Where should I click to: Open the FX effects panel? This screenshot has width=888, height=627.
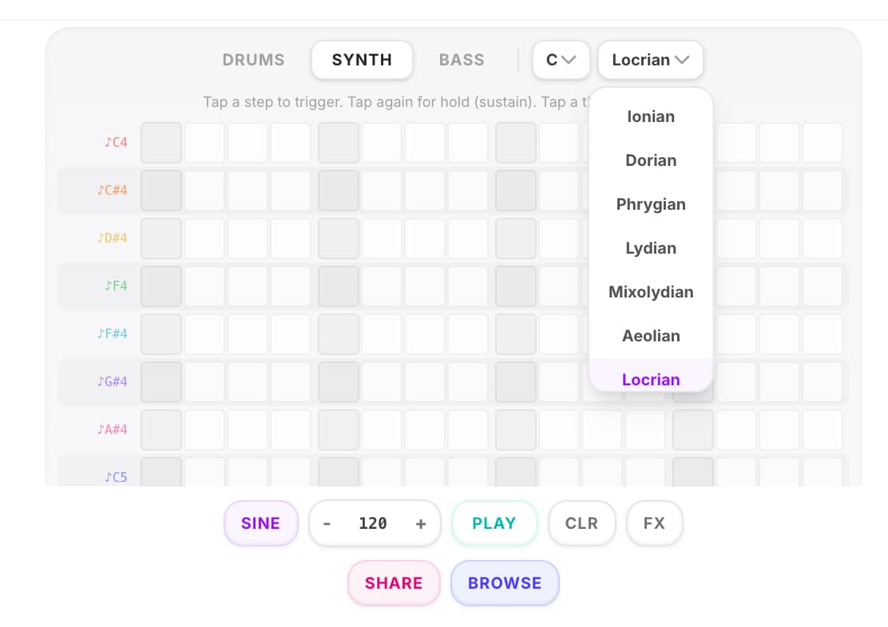click(x=654, y=523)
